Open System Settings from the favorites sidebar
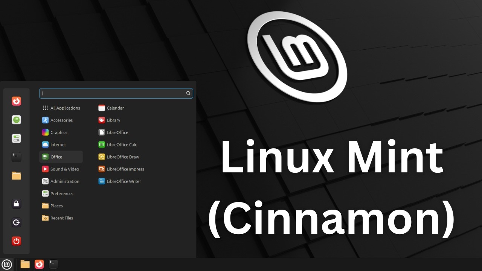 click(16, 139)
